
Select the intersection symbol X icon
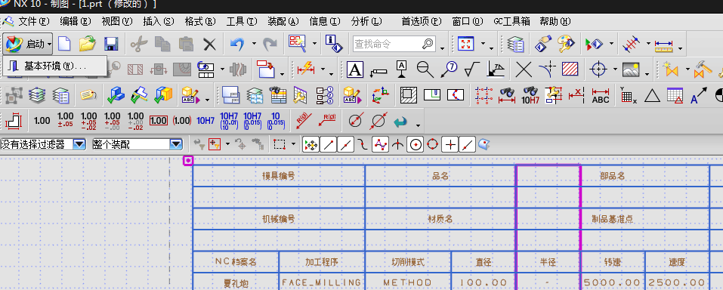tap(524, 69)
